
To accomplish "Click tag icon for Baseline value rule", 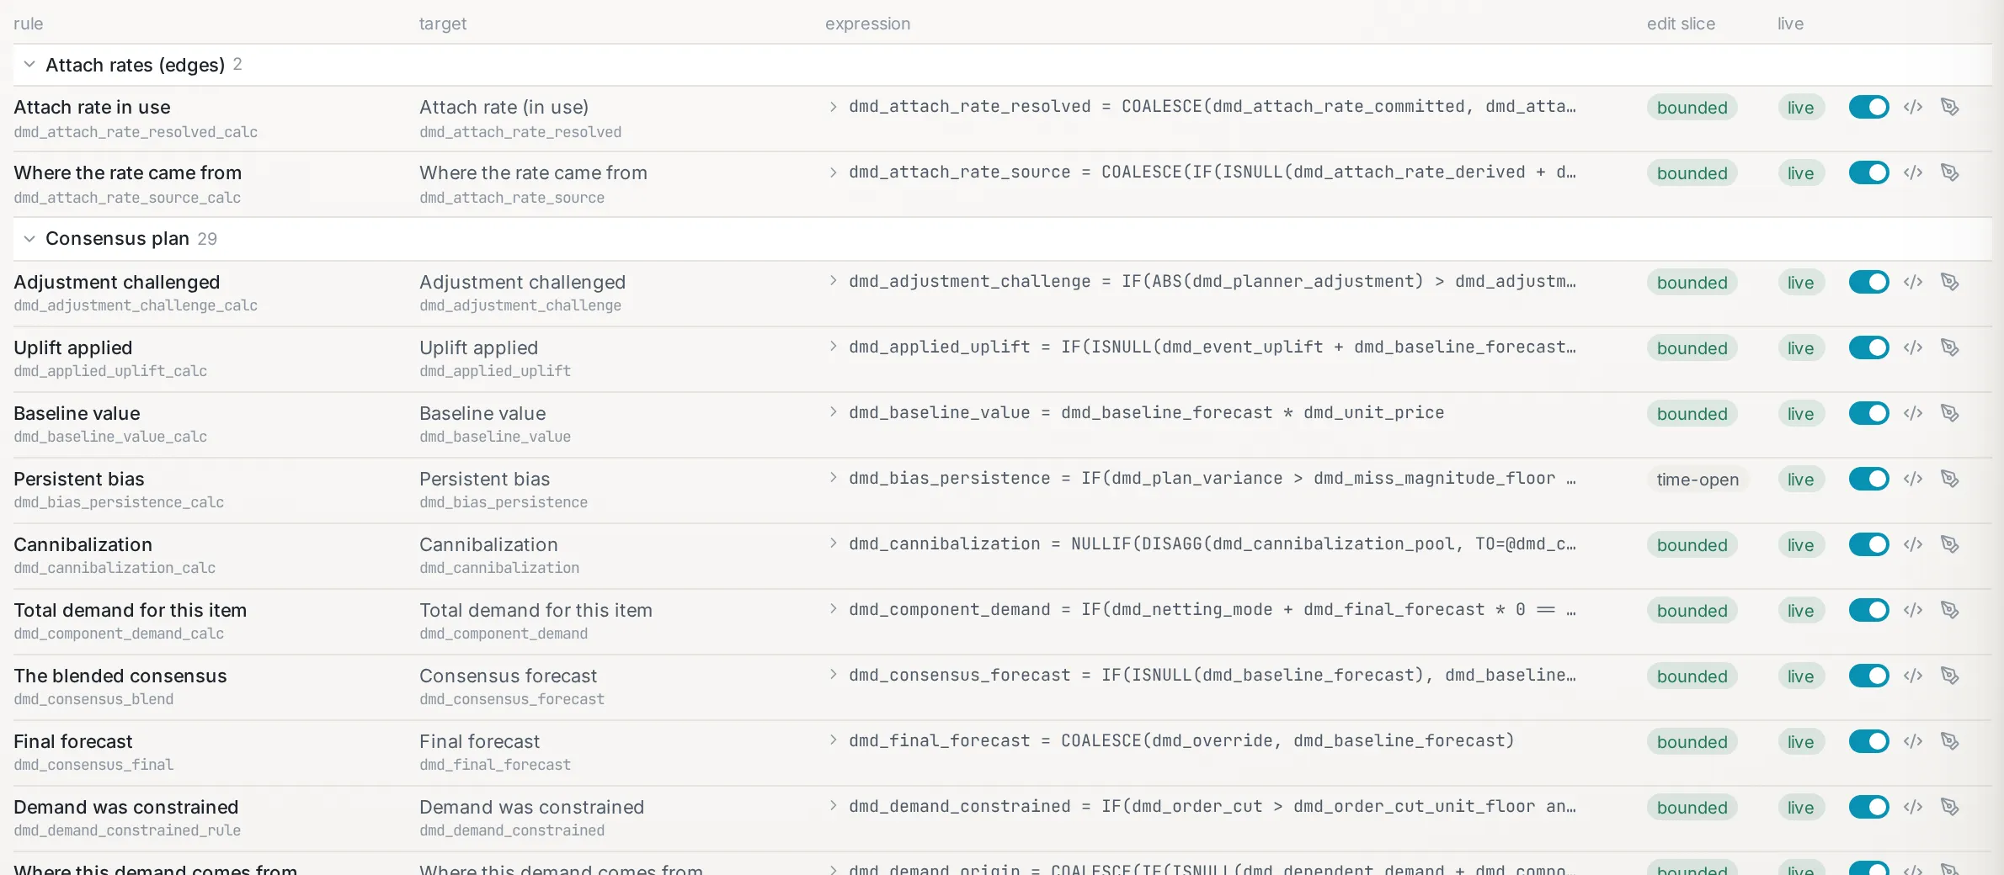I will [x=1950, y=413].
